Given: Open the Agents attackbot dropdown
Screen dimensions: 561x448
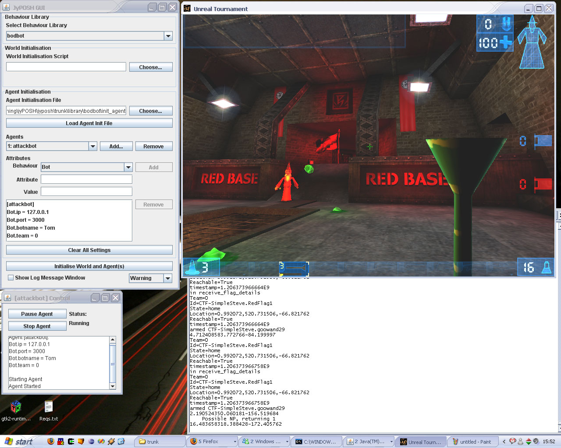Looking at the screenshot, I should [x=93, y=147].
